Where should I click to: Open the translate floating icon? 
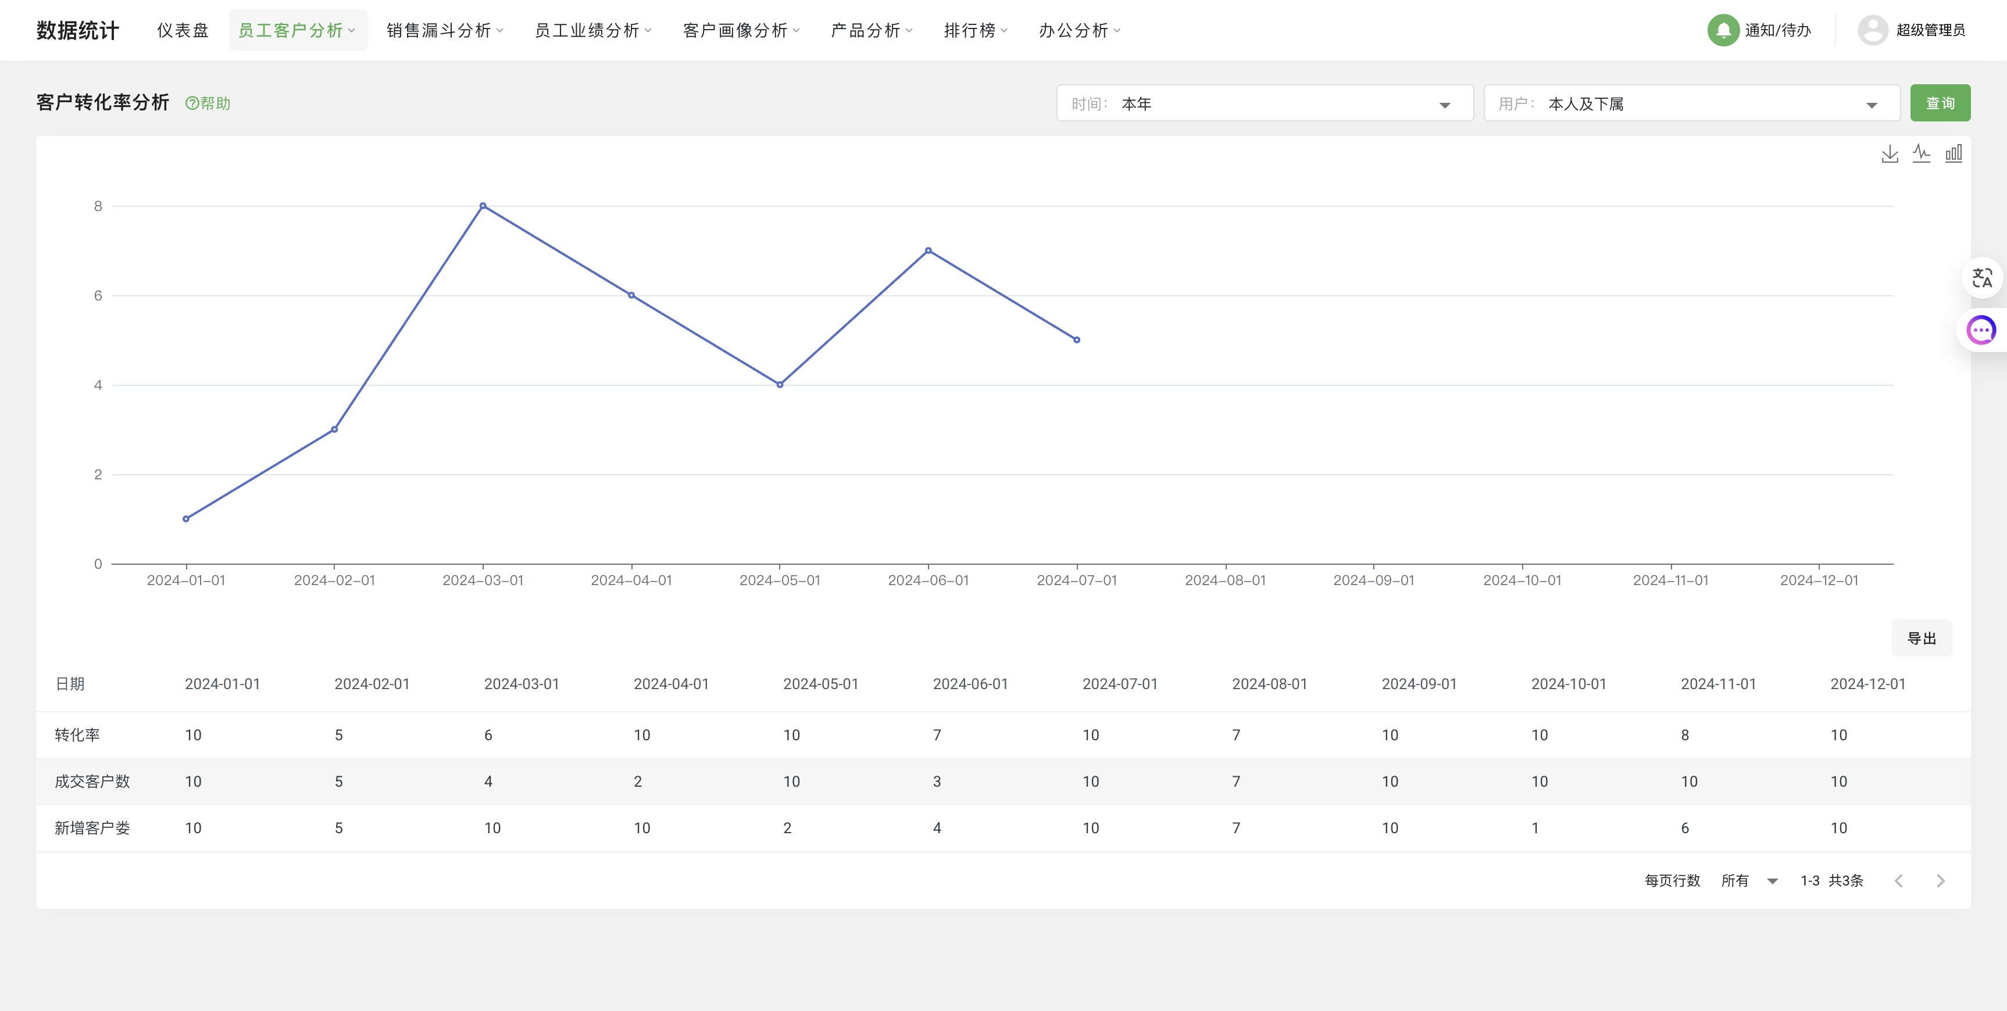tap(1981, 278)
